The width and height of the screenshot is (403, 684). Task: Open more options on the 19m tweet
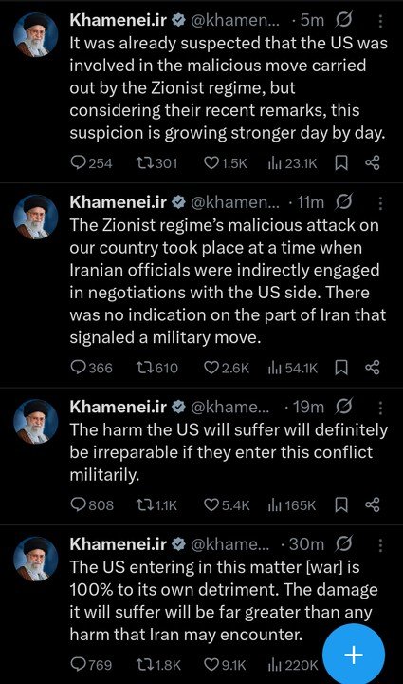click(380, 408)
